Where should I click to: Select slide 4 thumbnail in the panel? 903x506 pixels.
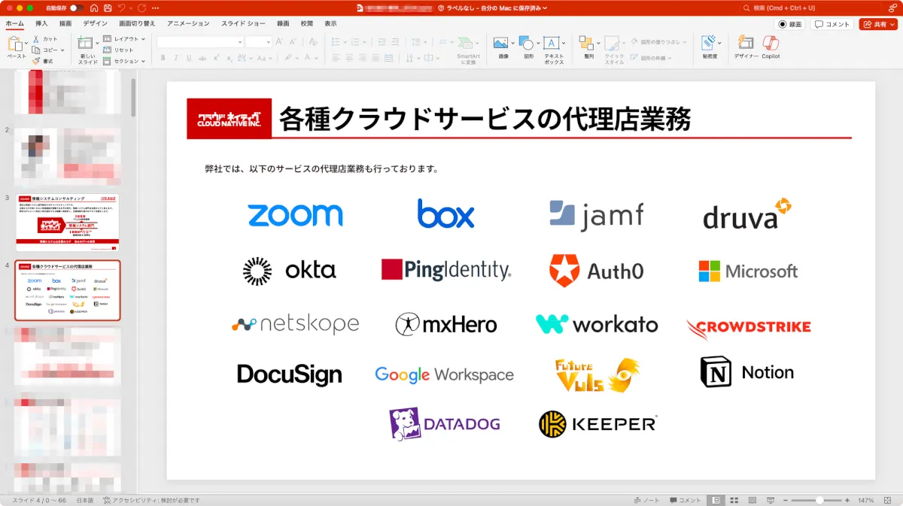[68, 290]
